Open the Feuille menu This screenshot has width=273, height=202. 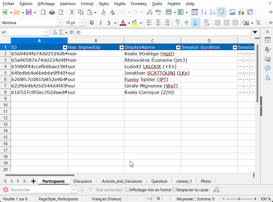pyautogui.click(x=120, y=4)
